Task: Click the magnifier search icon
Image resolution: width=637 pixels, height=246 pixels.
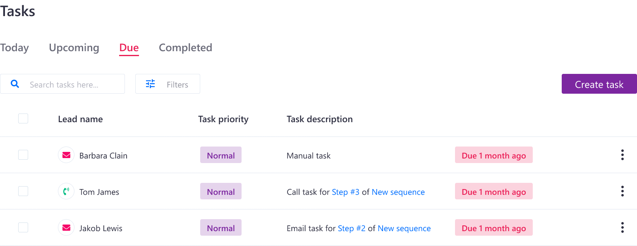Action: (15, 84)
